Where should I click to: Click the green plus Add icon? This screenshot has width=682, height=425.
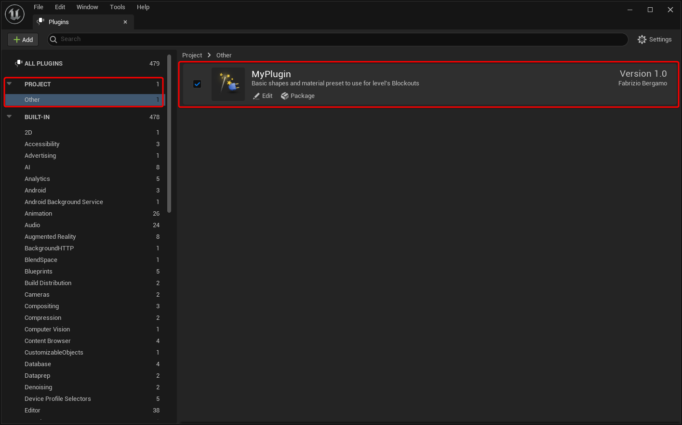(x=17, y=40)
